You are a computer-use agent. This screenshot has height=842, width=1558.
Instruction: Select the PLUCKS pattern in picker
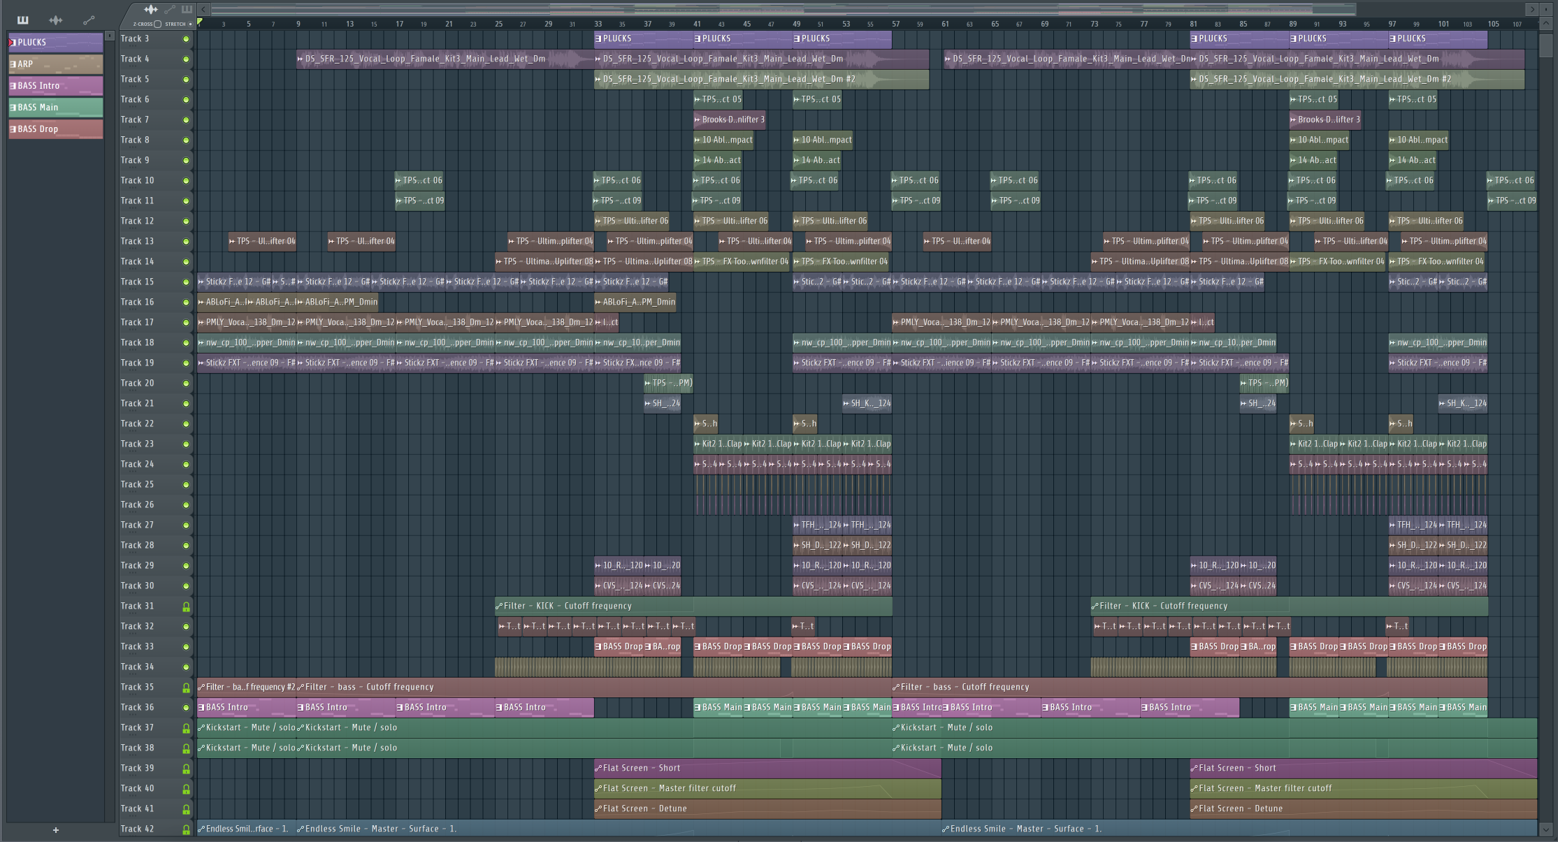56,42
